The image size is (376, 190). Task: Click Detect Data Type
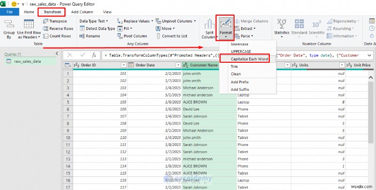[x=97, y=29]
